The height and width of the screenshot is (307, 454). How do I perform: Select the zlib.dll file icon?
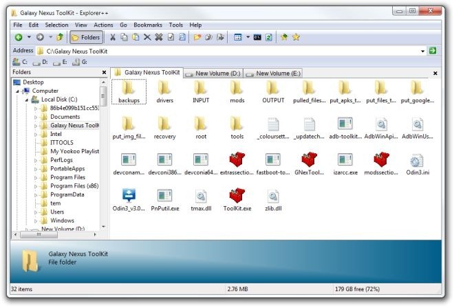(273, 200)
